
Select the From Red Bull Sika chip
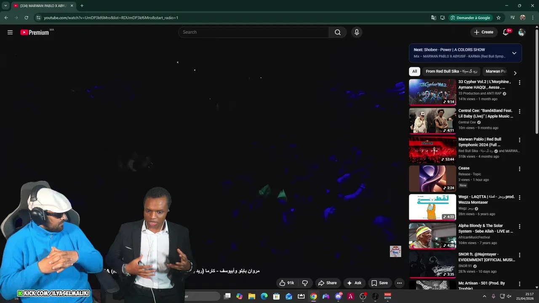tap(451, 72)
